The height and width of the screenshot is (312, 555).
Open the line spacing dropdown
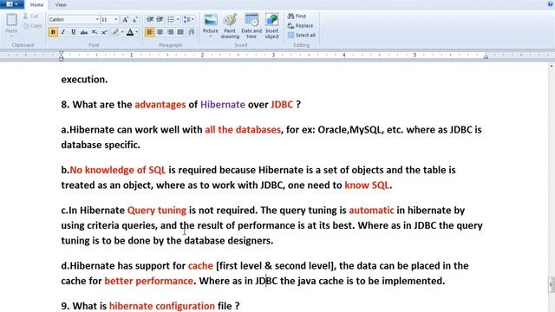click(x=189, y=19)
